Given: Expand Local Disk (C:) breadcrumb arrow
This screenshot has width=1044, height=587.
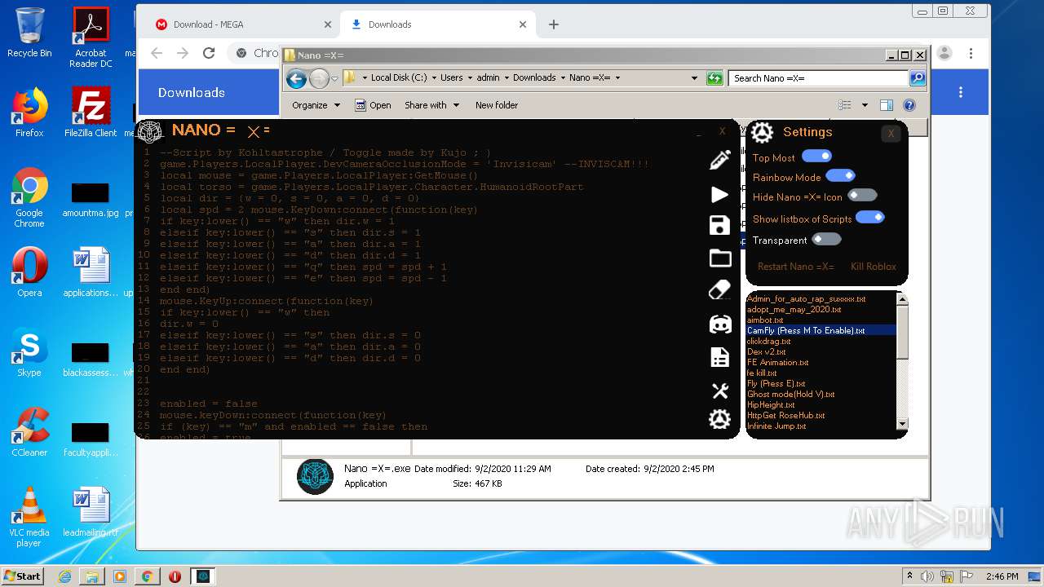Looking at the screenshot, I should tap(434, 78).
